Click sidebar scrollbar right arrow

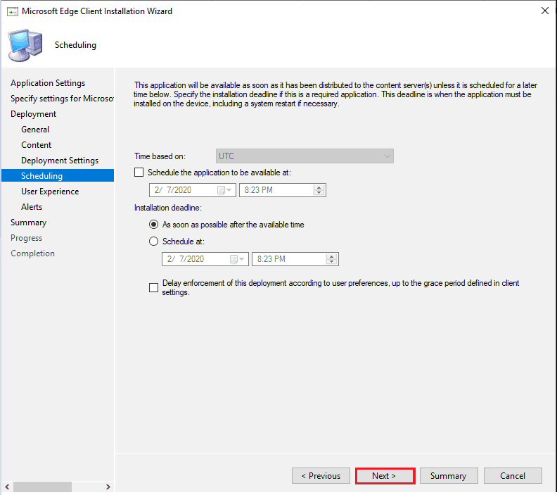[108, 487]
